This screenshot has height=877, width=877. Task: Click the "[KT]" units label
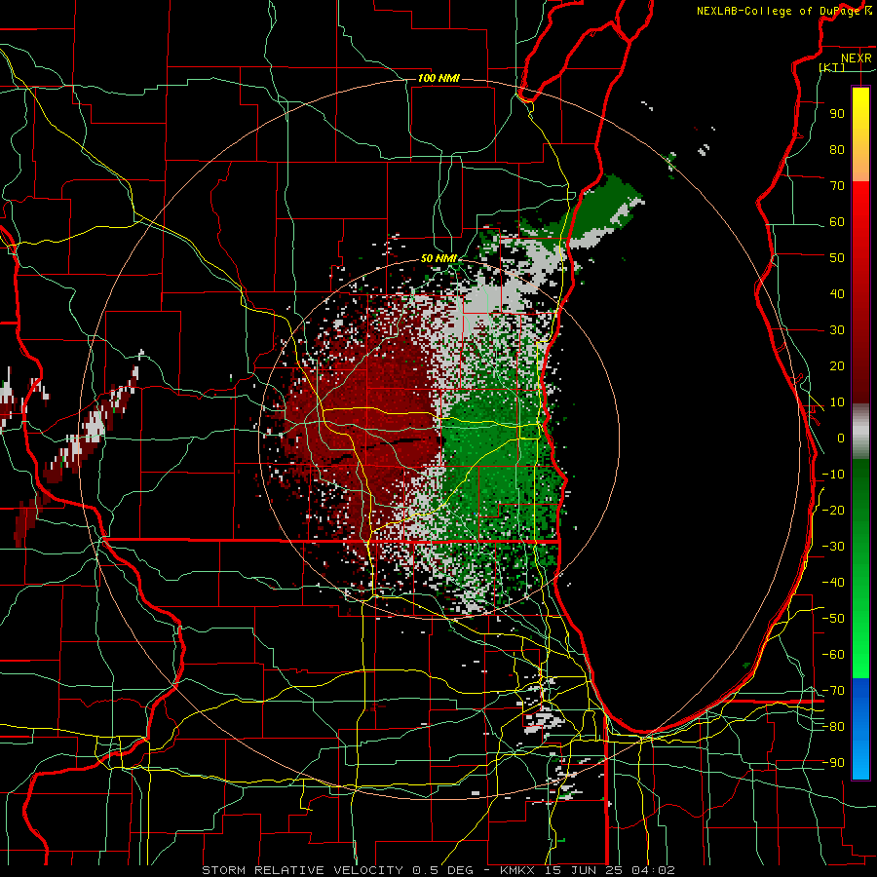832,67
